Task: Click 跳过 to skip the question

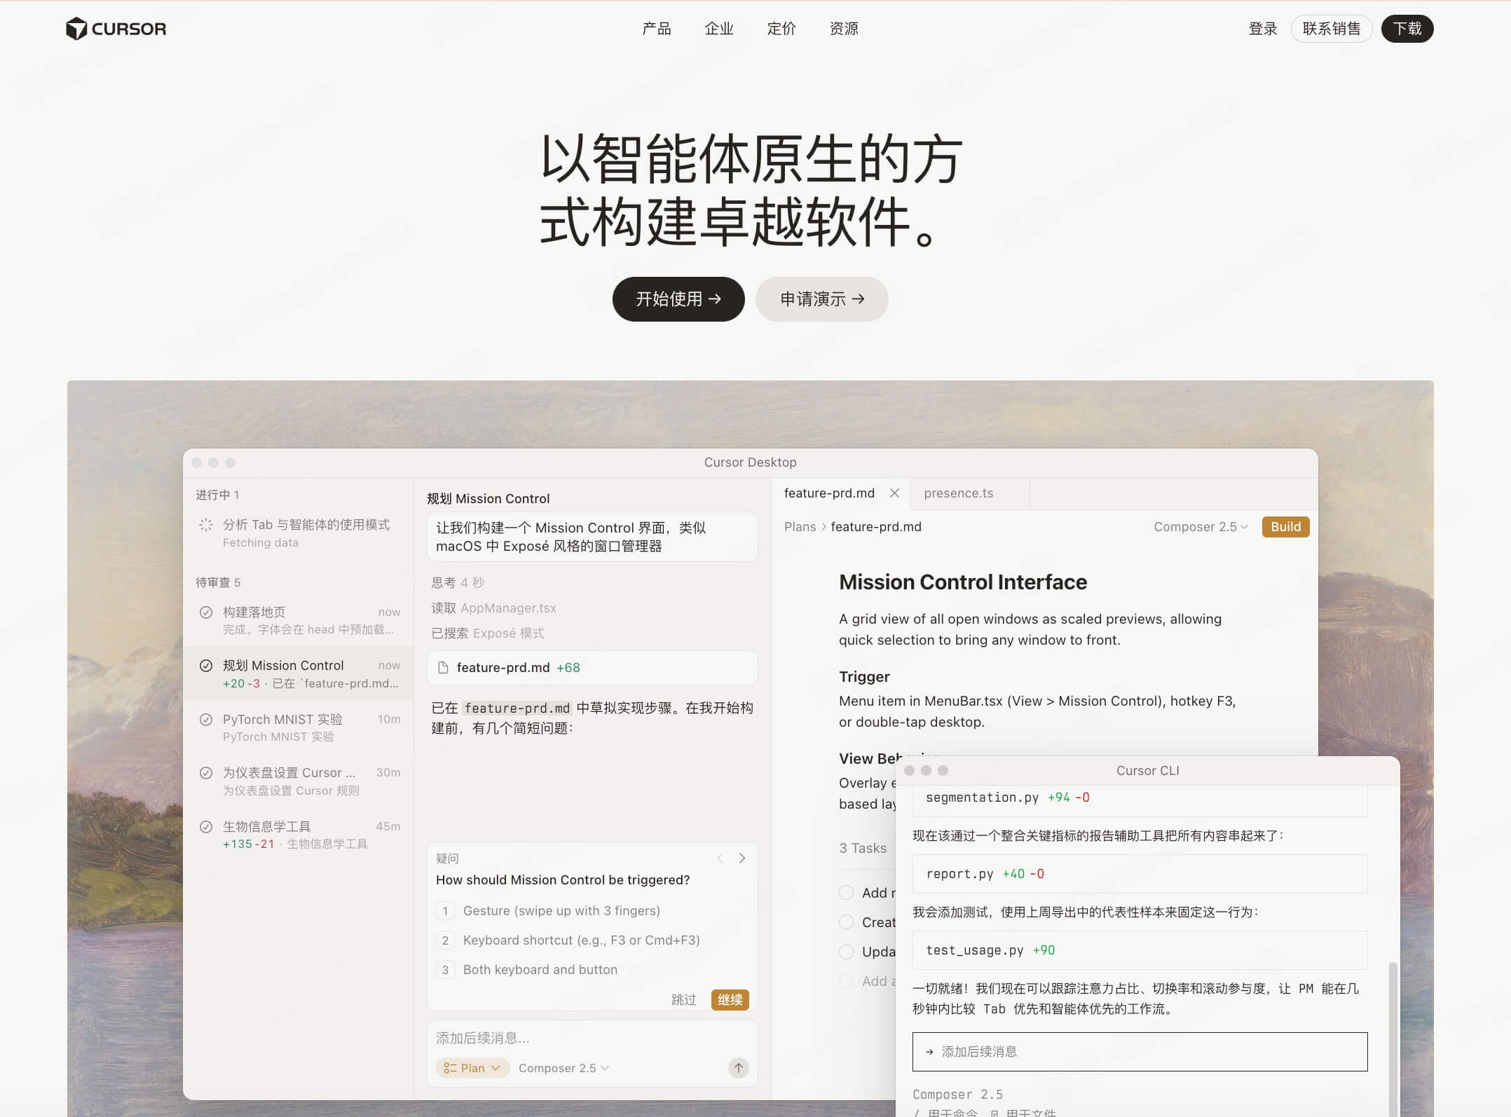Action: (x=684, y=1000)
